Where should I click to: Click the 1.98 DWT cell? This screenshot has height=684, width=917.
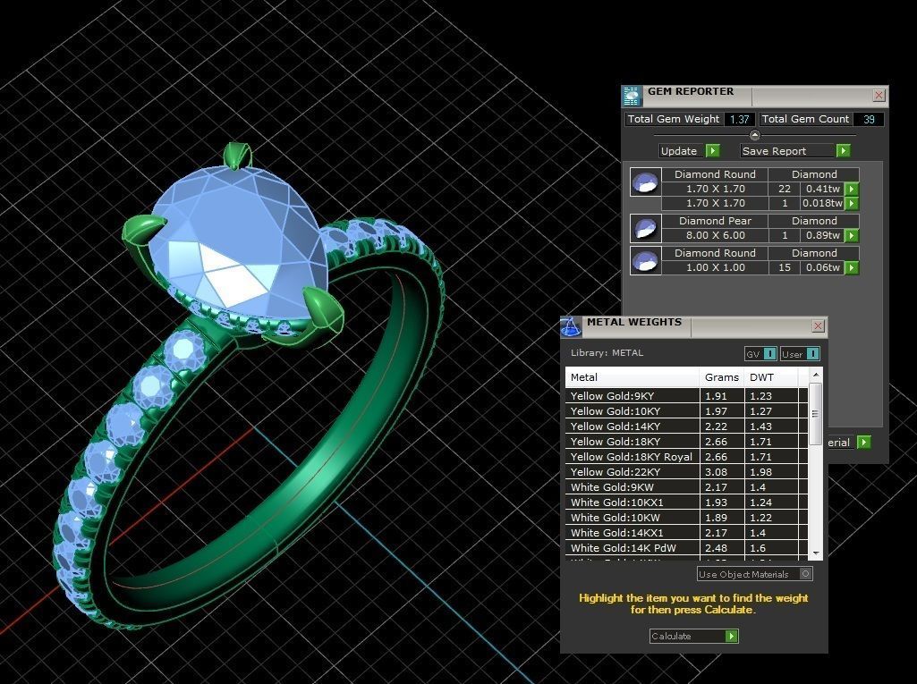(x=772, y=472)
